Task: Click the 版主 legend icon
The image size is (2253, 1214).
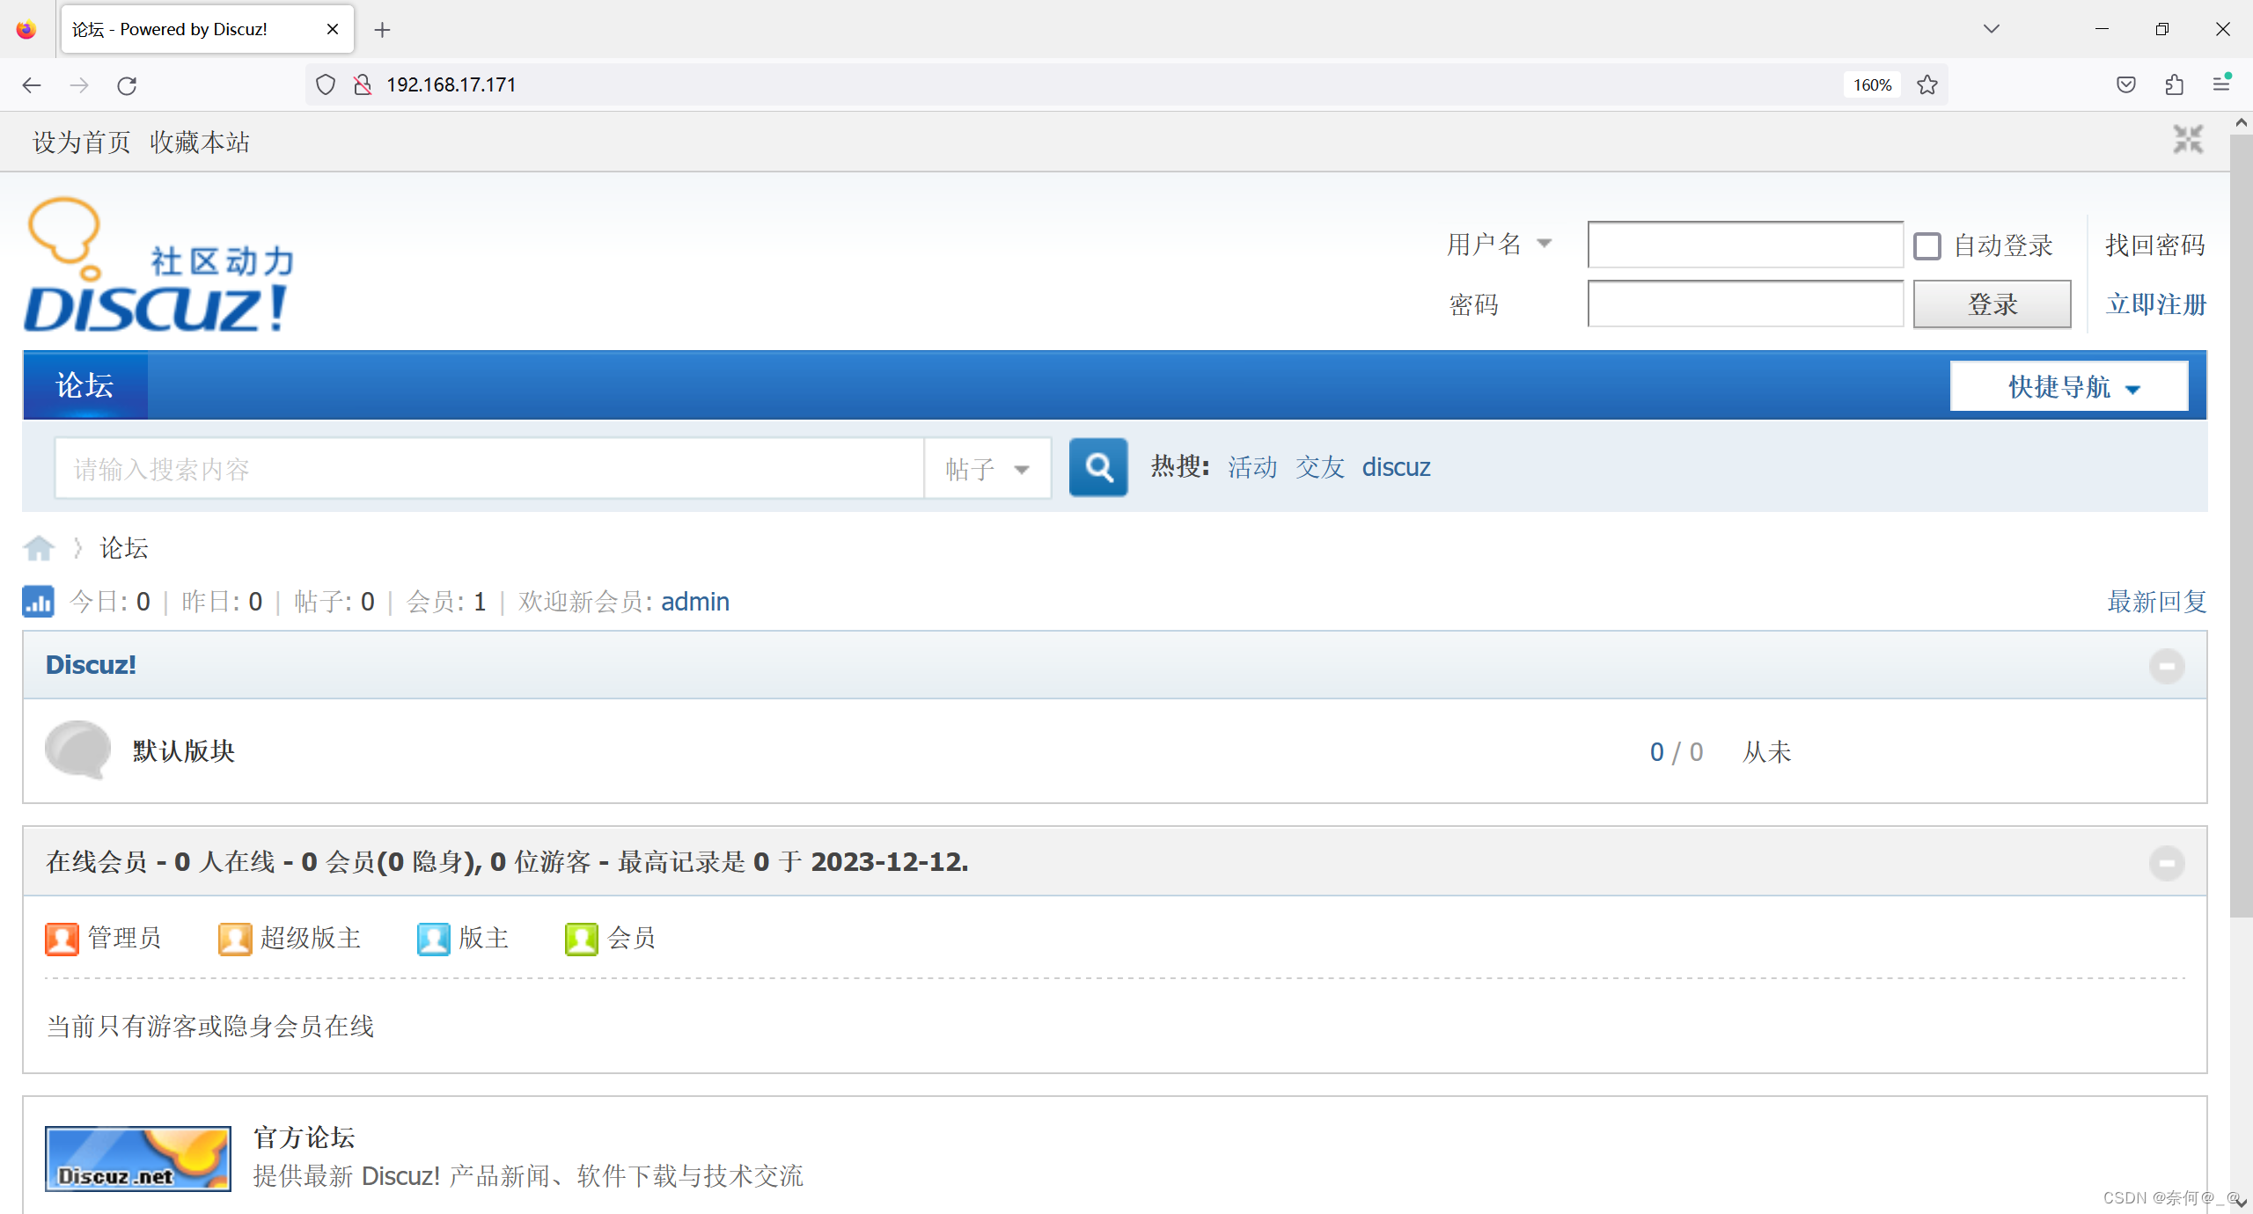Action: [x=432, y=938]
